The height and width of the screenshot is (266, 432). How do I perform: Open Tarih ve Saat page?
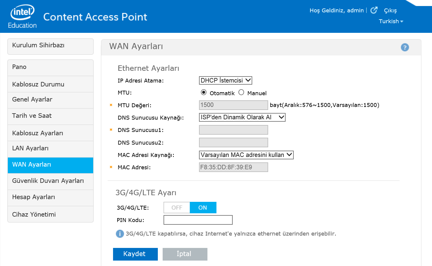[51, 117]
